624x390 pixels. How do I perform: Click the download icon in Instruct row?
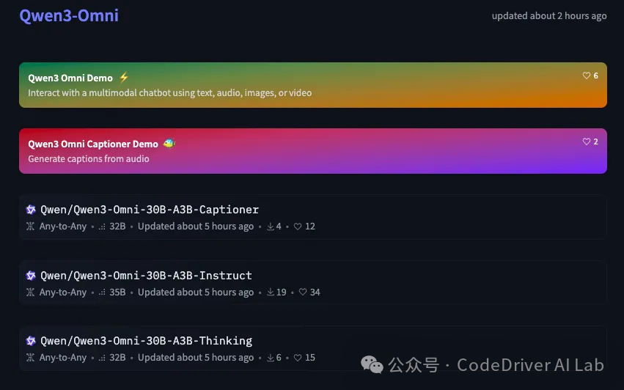(271, 292)
